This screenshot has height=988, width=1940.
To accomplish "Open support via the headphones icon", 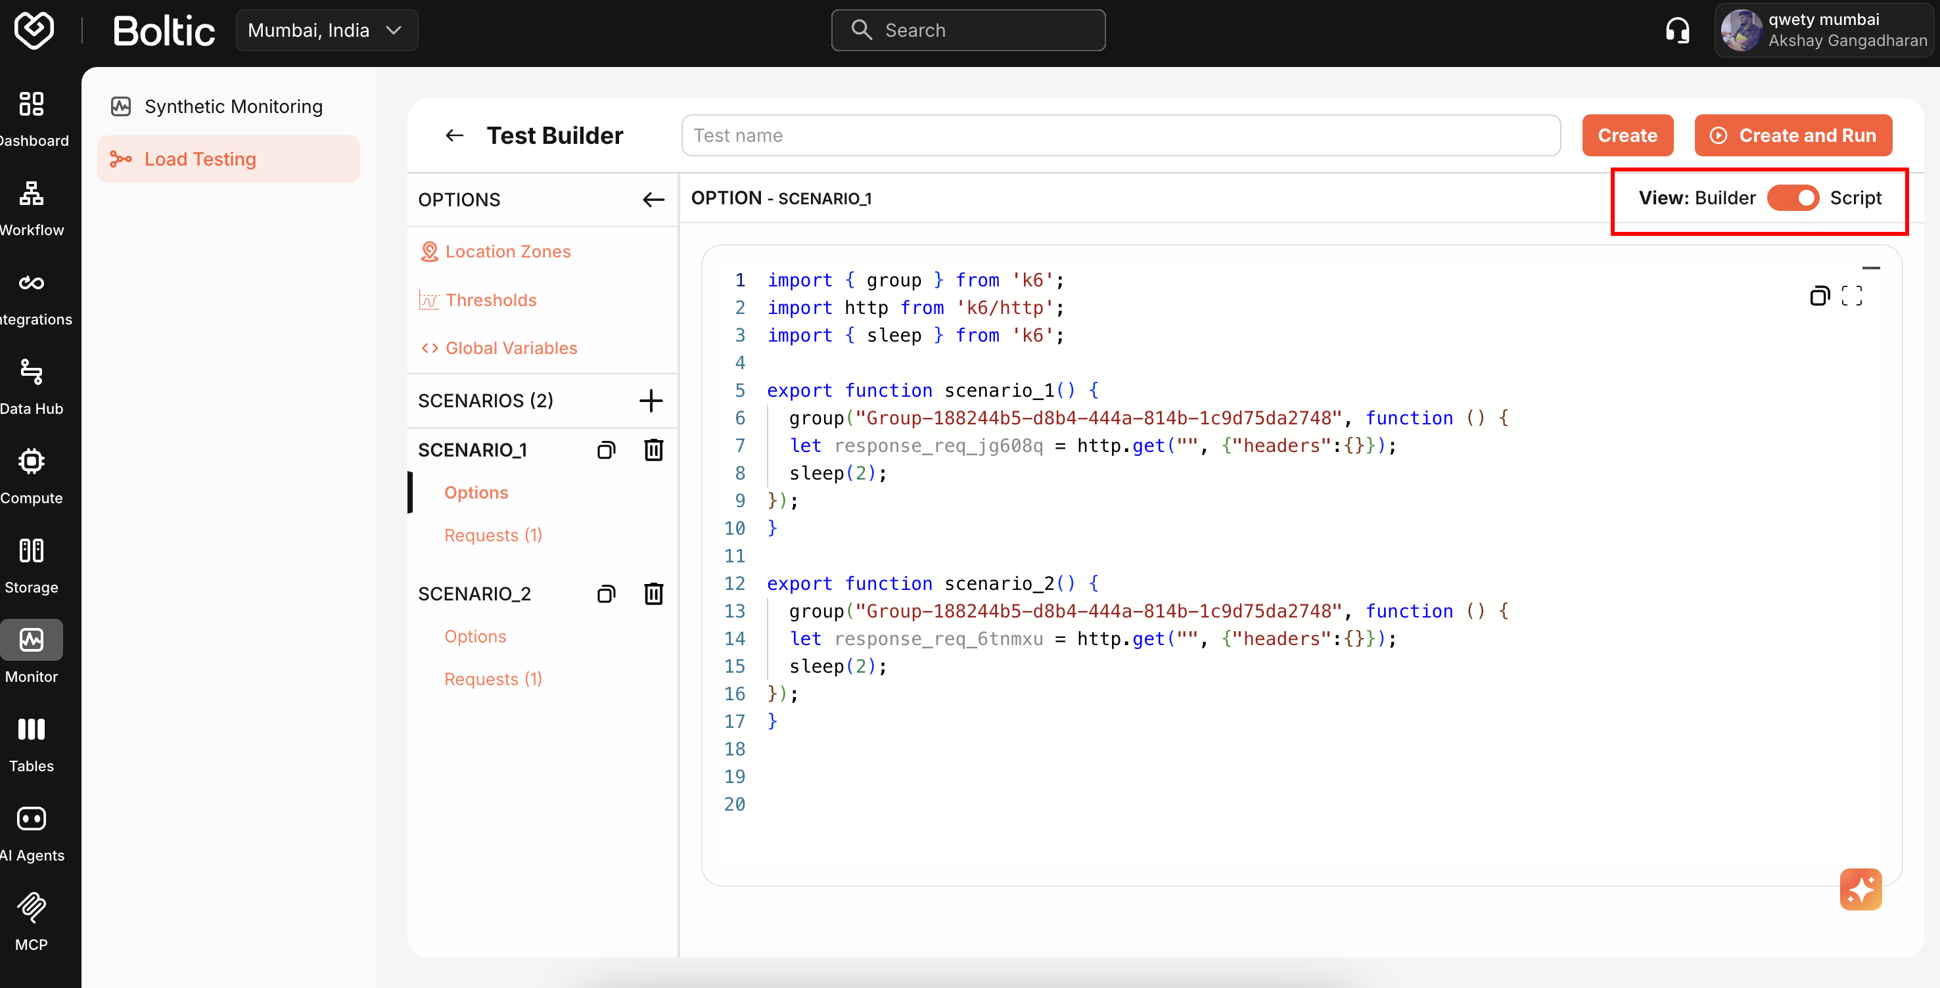I will click(x=1678, y=30).
